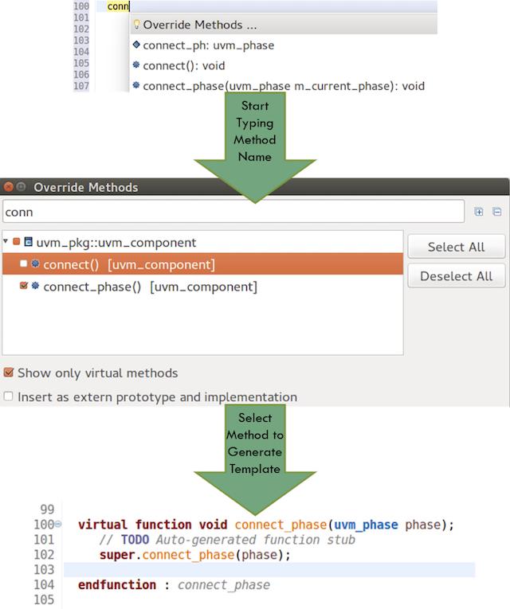510x609 pixels.
Task: Click the Select All button
Action: click(456, 247)
